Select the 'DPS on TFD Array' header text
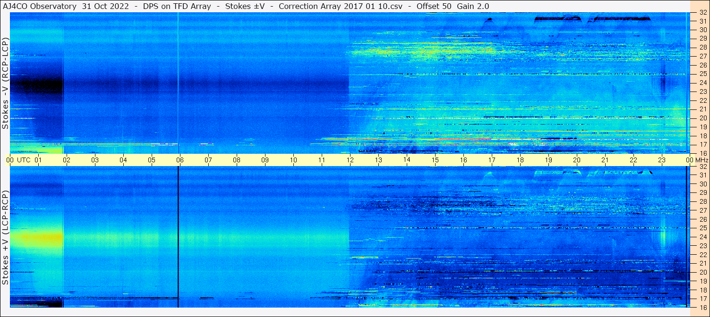Screen dimensions: 710x317 [x=177, y=6]
